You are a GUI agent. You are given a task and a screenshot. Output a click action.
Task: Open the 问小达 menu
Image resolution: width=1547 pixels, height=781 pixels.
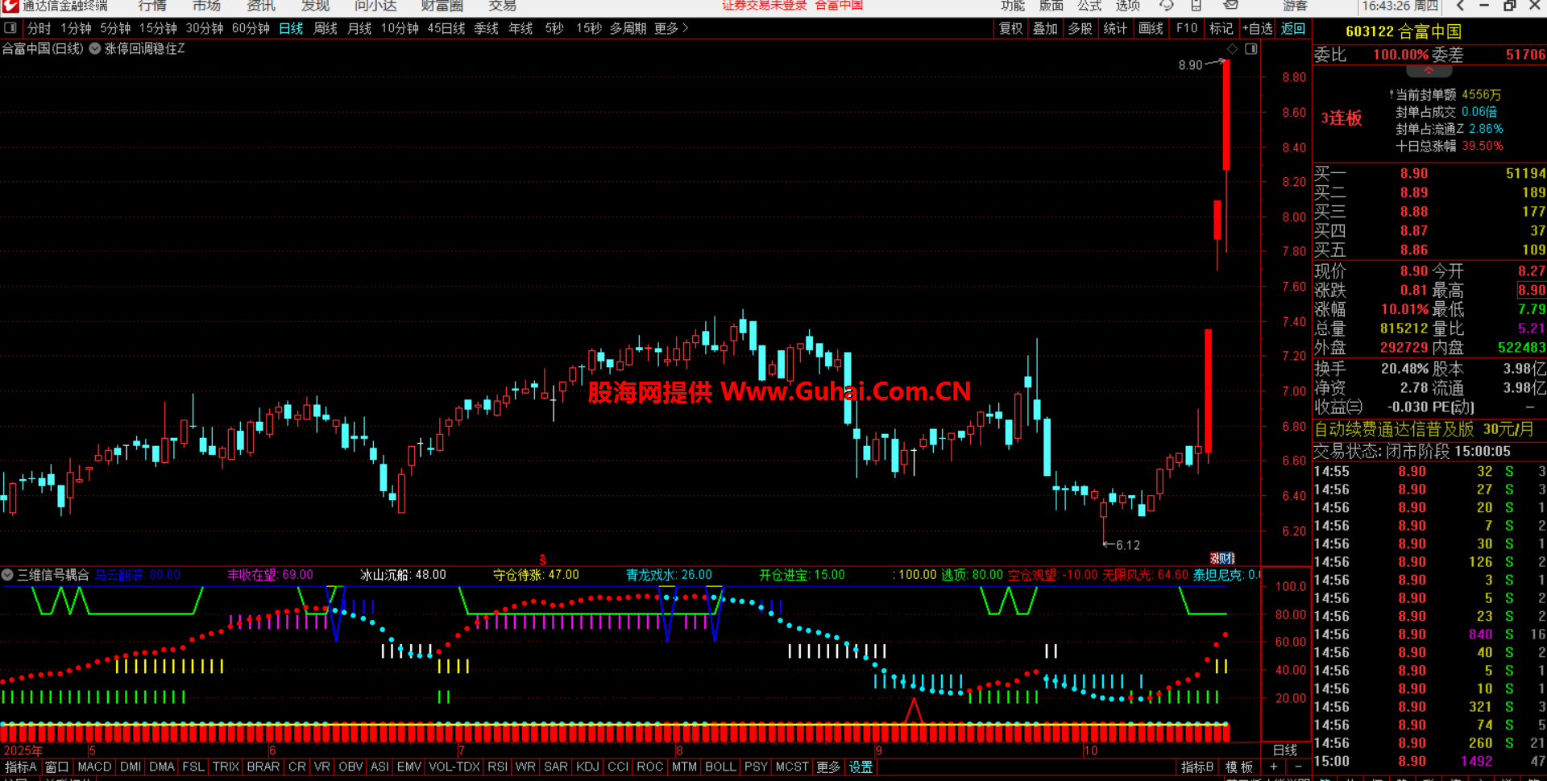tap(375, 6)
